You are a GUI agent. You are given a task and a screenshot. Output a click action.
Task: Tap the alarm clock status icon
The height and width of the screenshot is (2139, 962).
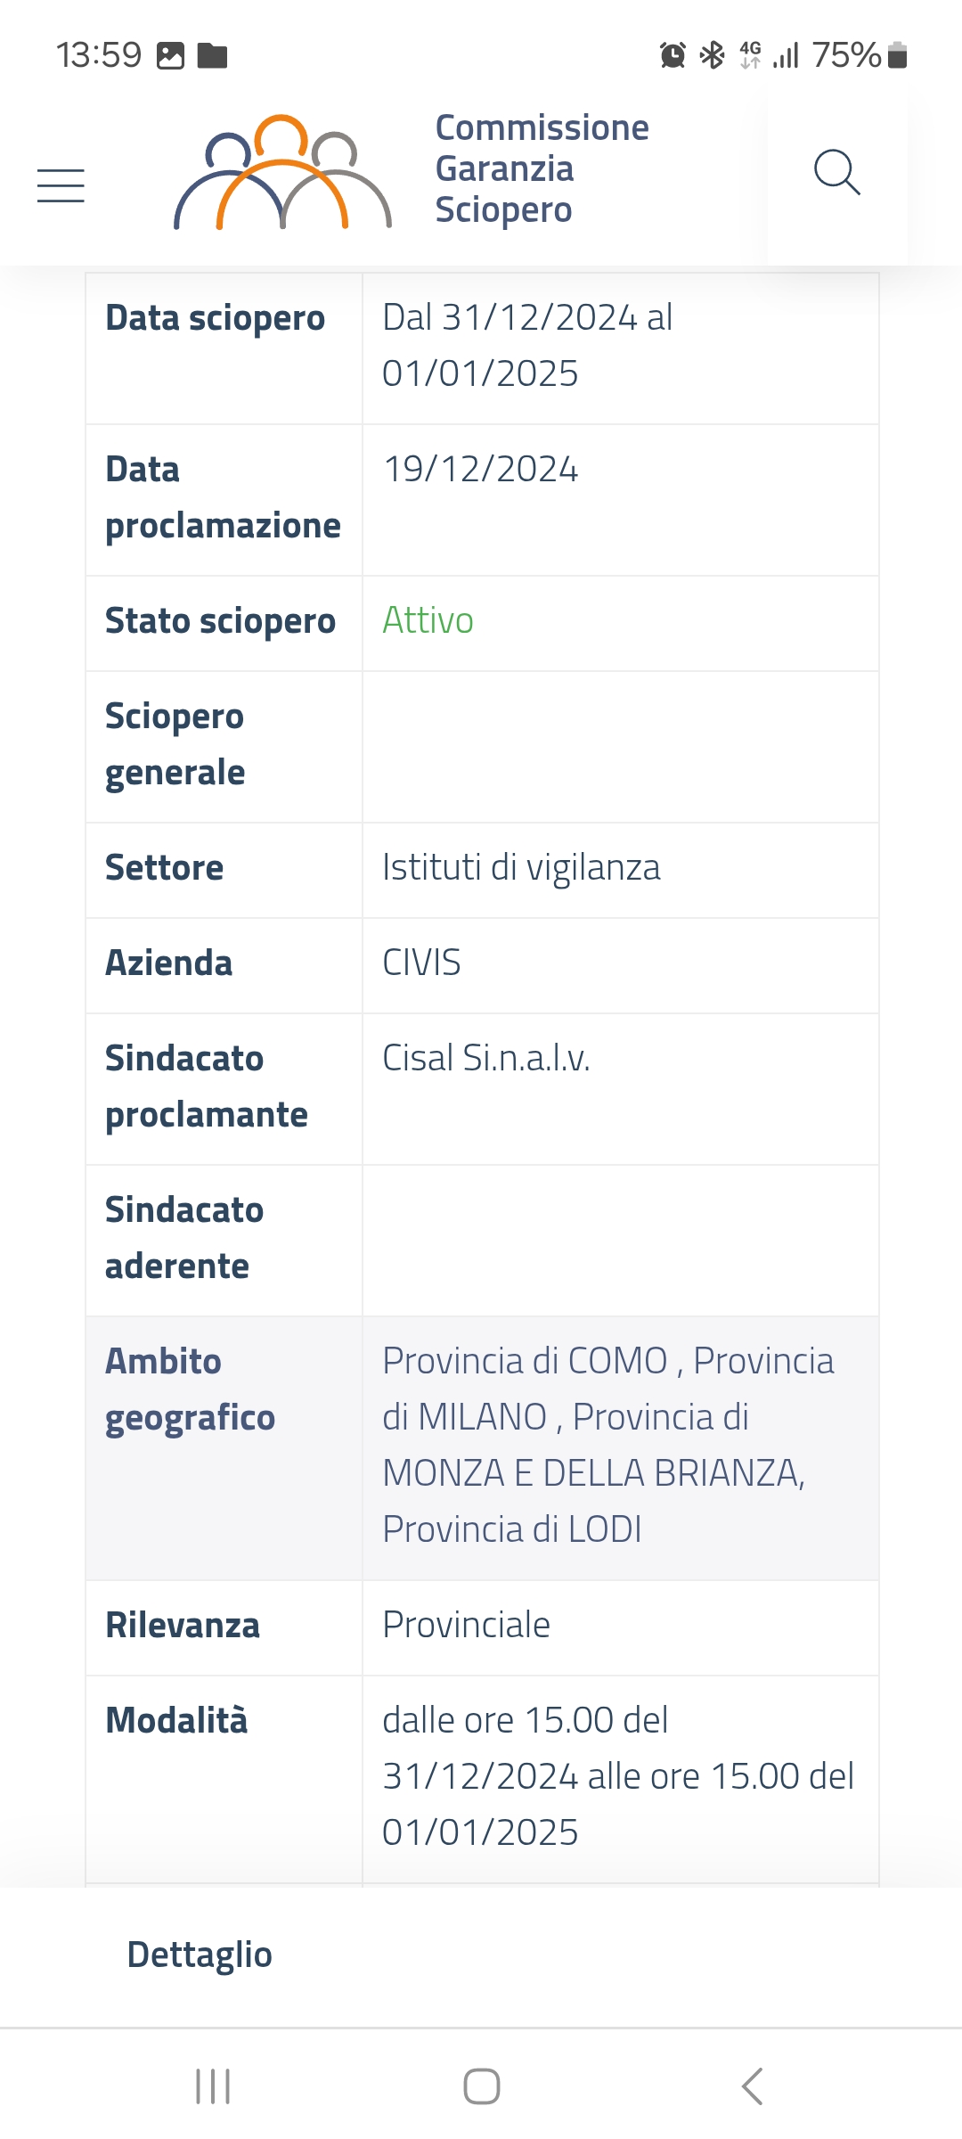(673, 55)
